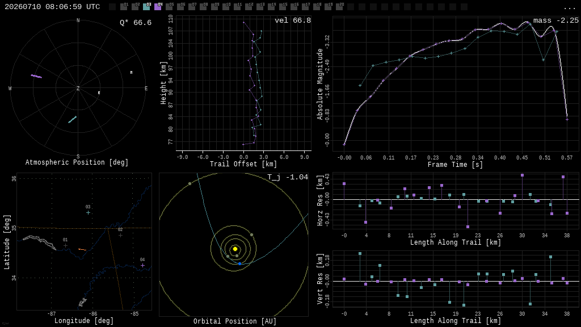The image size is (581, 327).
Task: Toggle station 20 square in top bar
Action: 339,7
